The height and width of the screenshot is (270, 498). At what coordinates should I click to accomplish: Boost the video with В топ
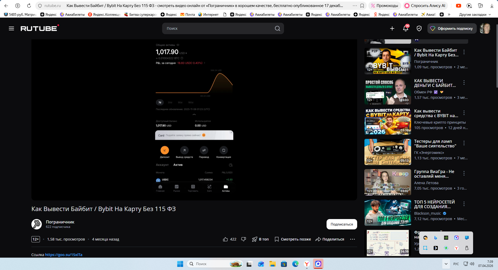(260, 239)
